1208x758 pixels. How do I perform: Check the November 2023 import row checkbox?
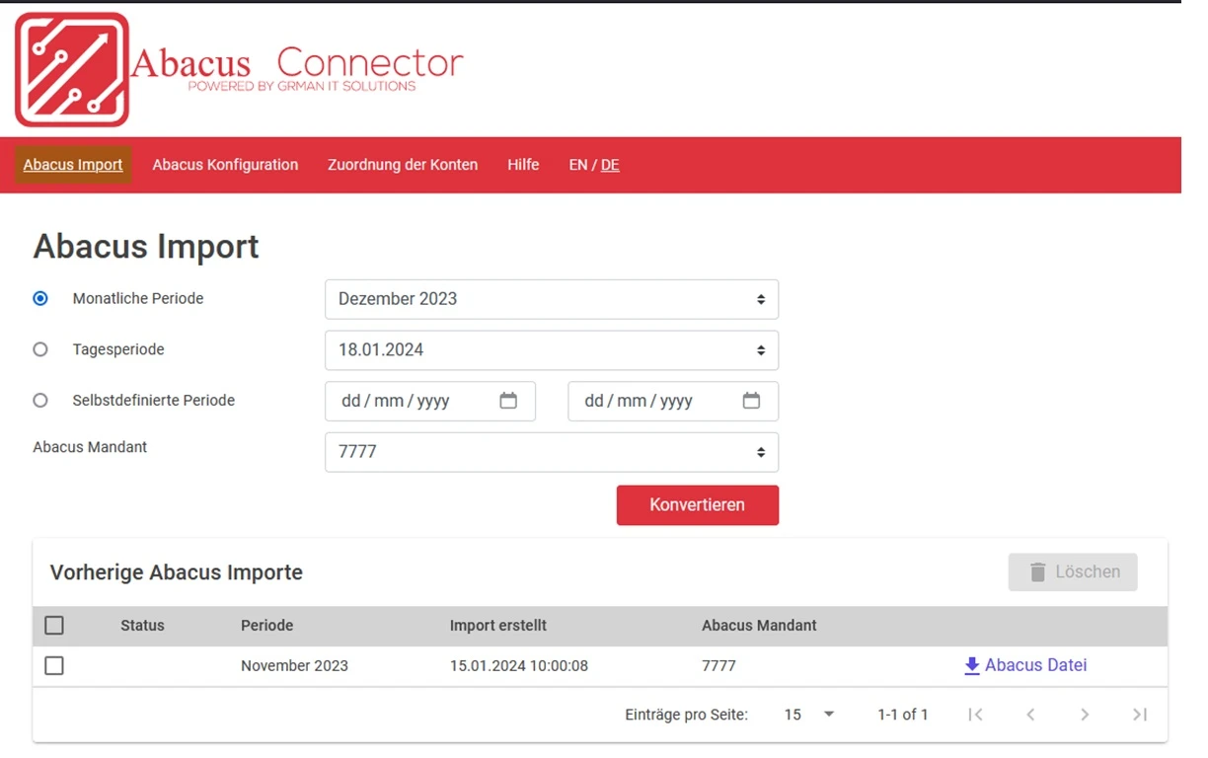click(54, 665)
